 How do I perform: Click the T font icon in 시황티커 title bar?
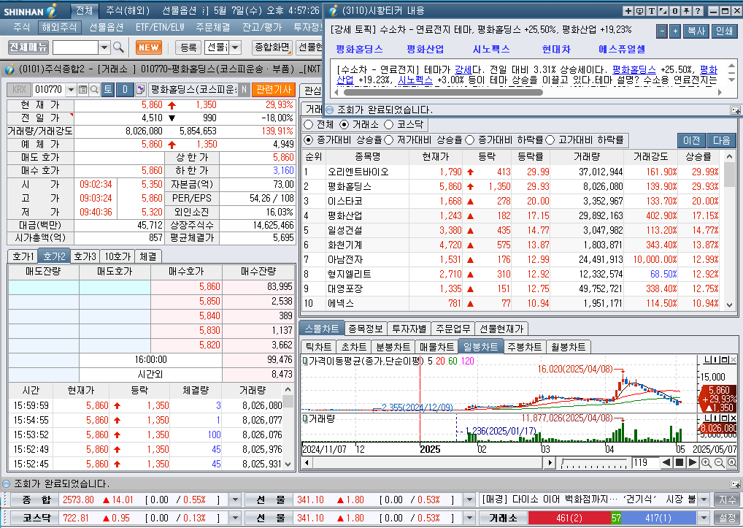tap(652, 11)
